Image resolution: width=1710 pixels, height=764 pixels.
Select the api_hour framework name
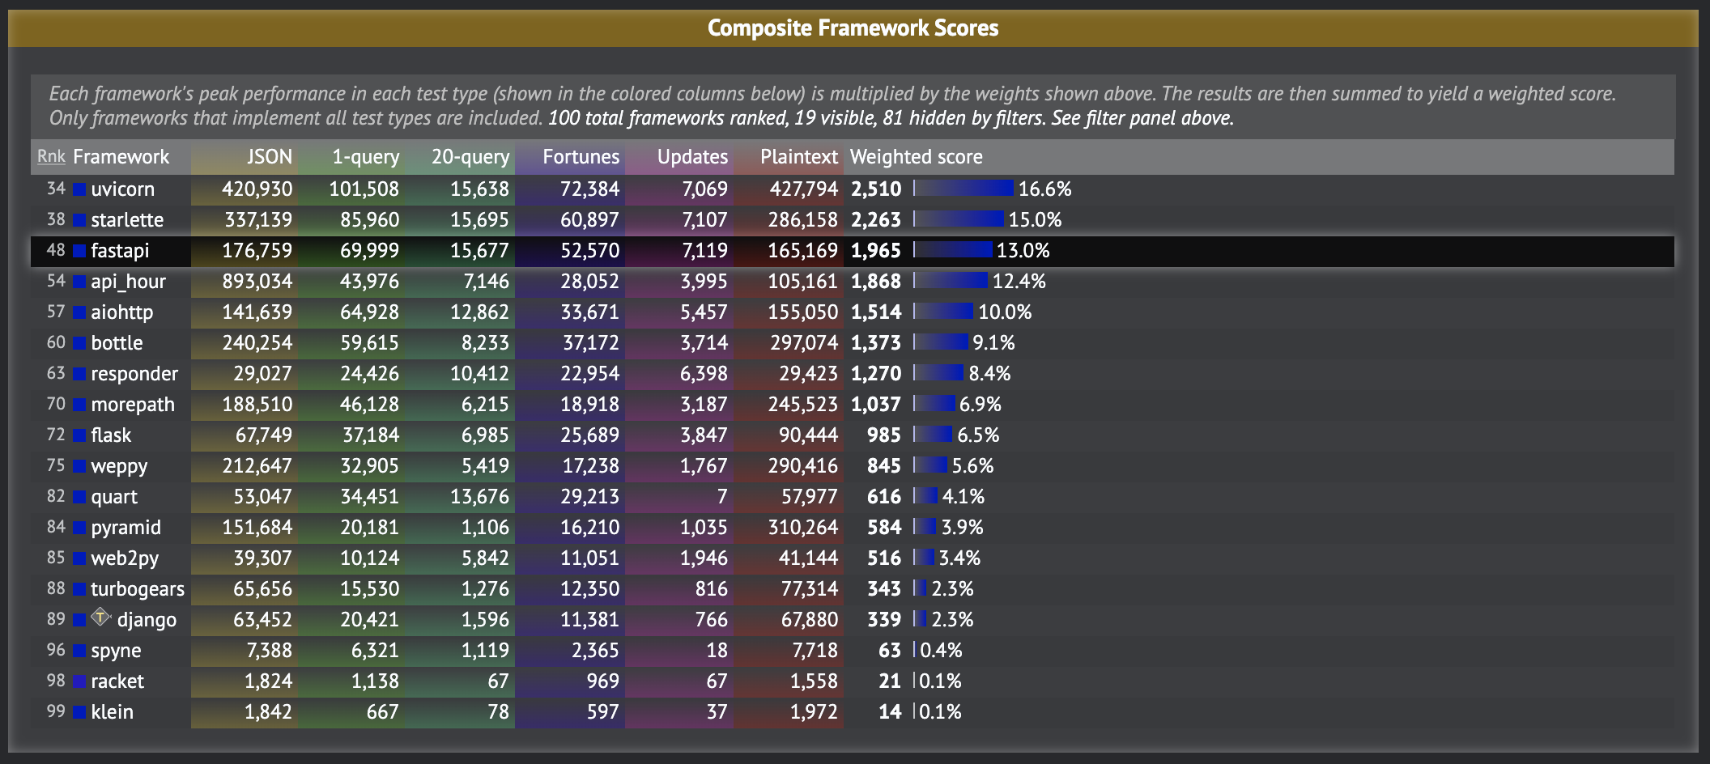[128, 282]
